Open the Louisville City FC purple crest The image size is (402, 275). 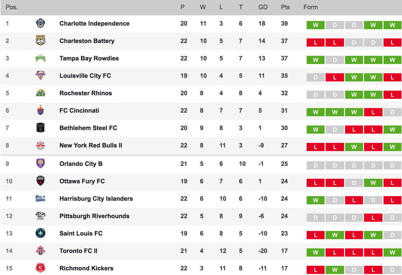[x=40, y=75]
